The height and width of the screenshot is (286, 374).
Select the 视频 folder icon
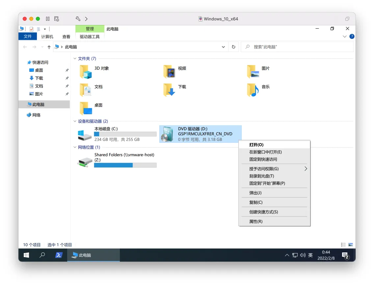[170, 72]
